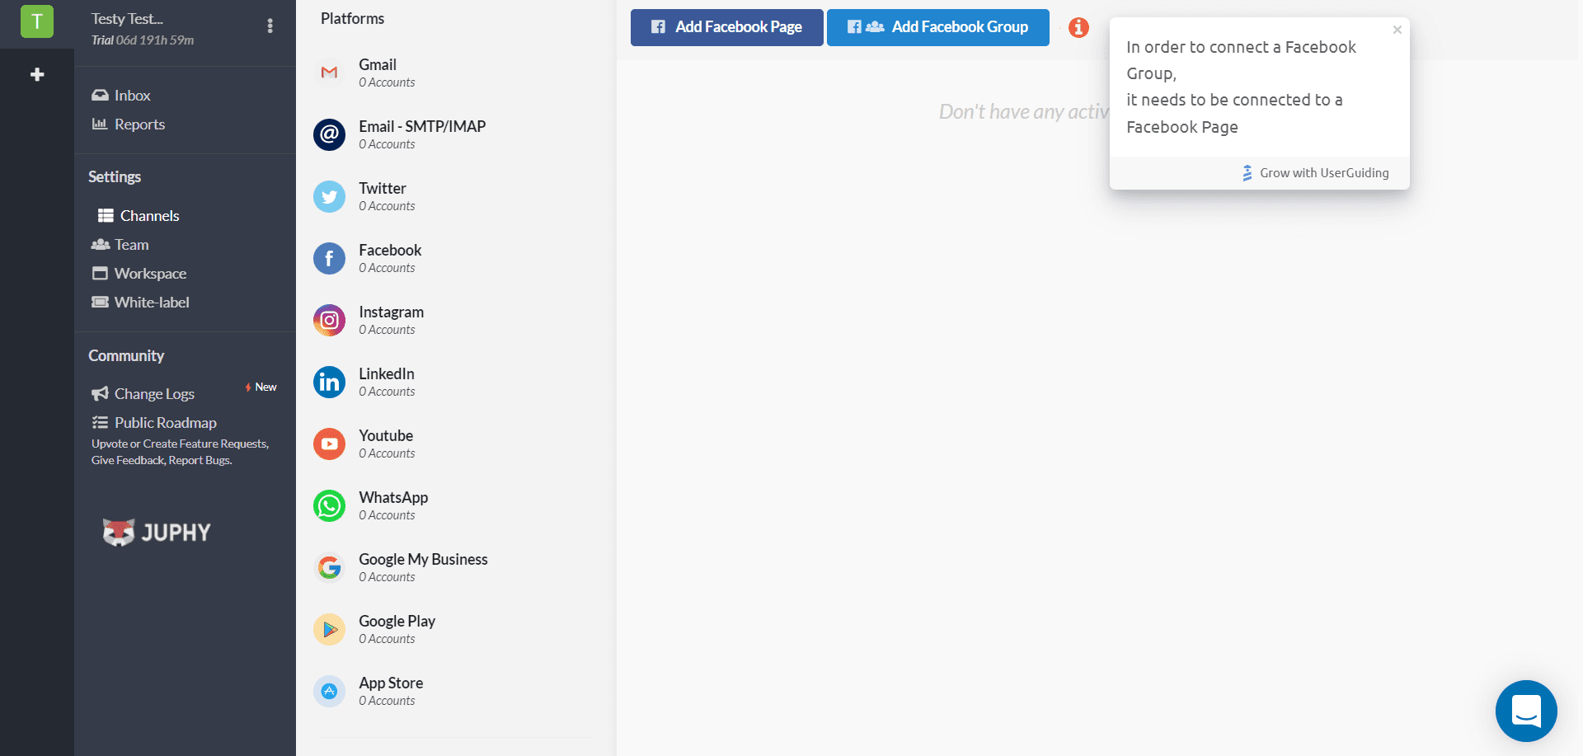
Task: Select the Email SMTP/IMAP at-sign icon
Action: pyautogui.click(x=329, y=134)
